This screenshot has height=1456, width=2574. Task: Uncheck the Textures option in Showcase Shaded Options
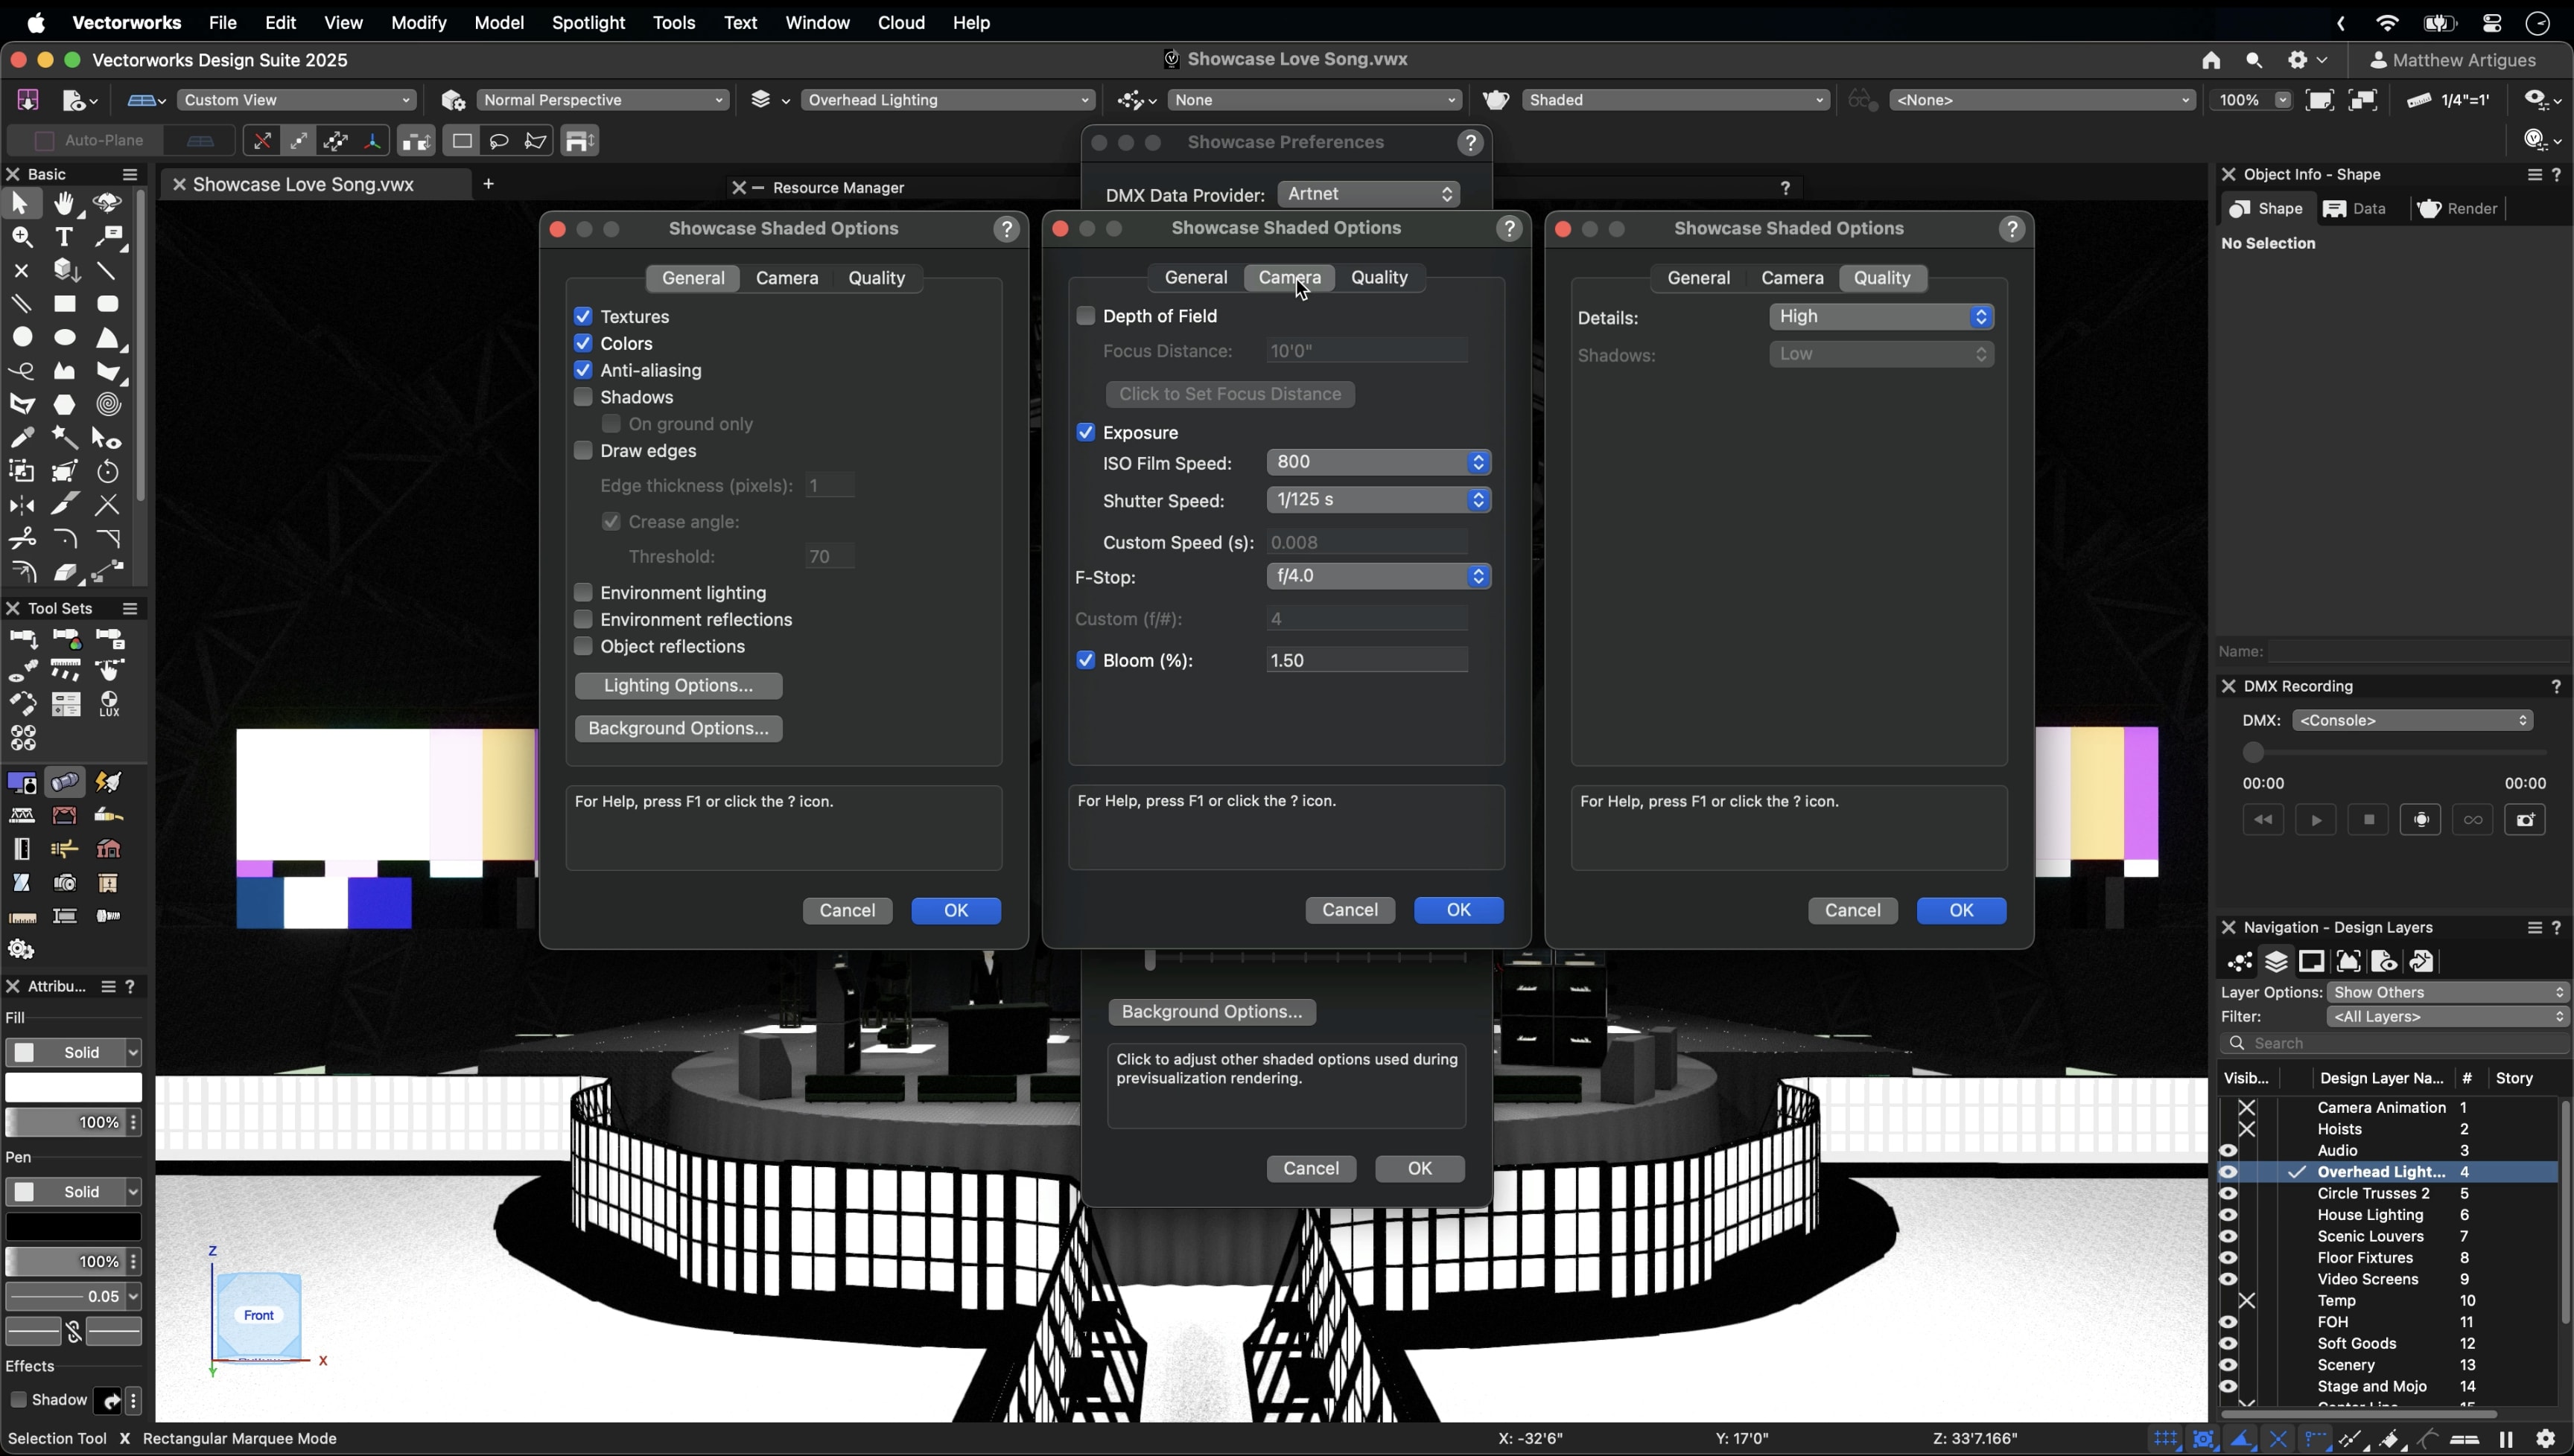(583, 316)
